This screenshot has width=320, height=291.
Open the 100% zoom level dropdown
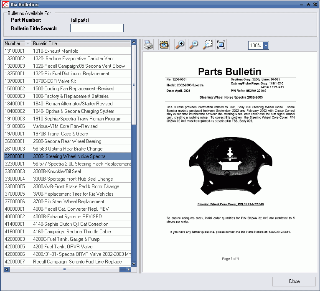pyautogui.click(x=266, y=45)
